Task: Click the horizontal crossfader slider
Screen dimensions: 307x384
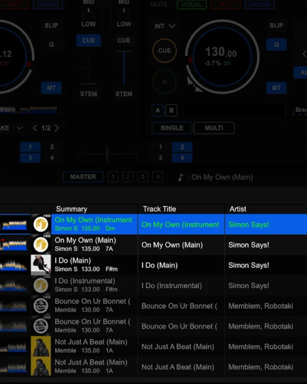Action: 107,154
